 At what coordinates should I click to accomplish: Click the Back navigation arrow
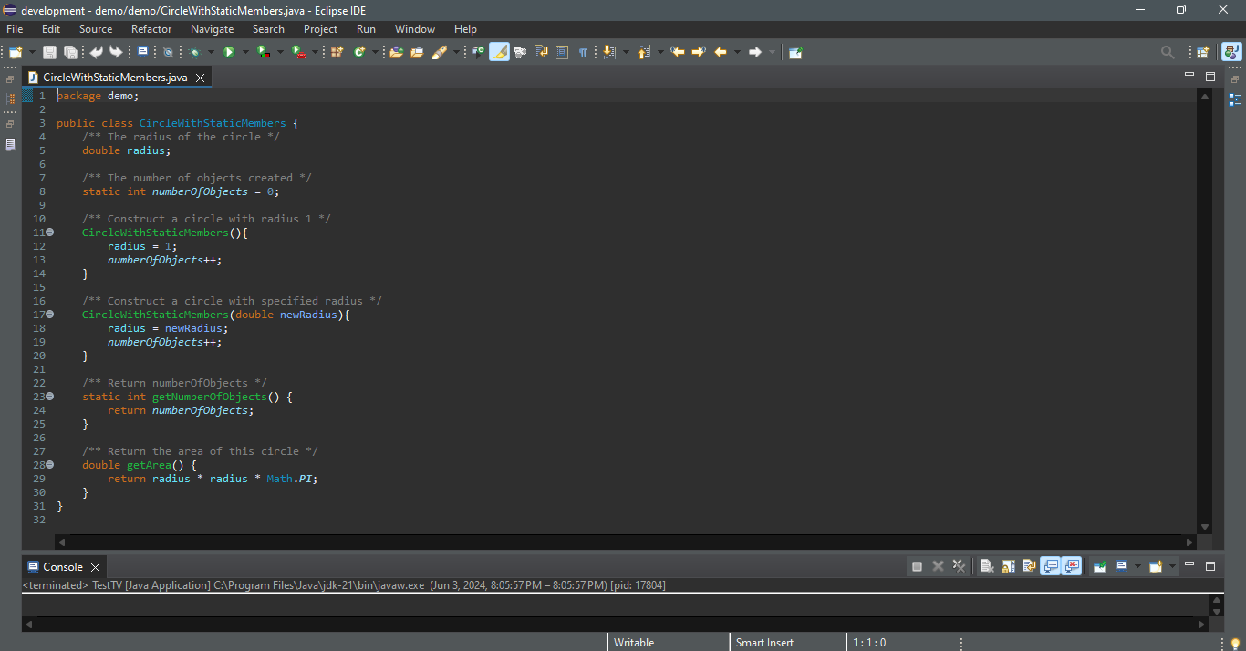click(x=721, y=52)
